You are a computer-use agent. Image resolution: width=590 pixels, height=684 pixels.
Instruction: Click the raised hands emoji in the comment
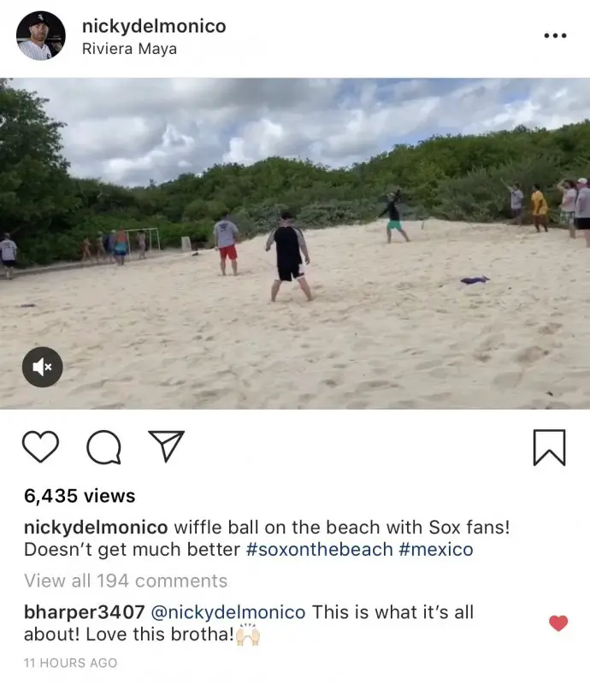tap(247, 634)
